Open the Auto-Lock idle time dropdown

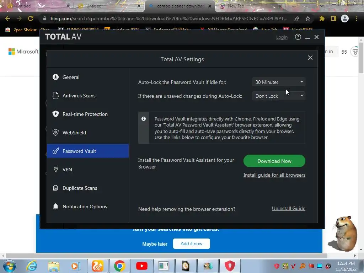click(x=279, y=82)
